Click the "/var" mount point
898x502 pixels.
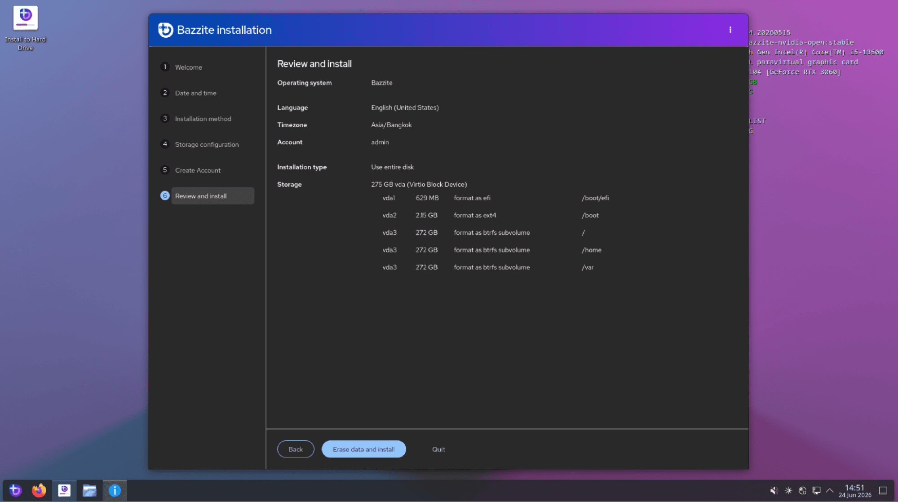[x=588, y=267]
